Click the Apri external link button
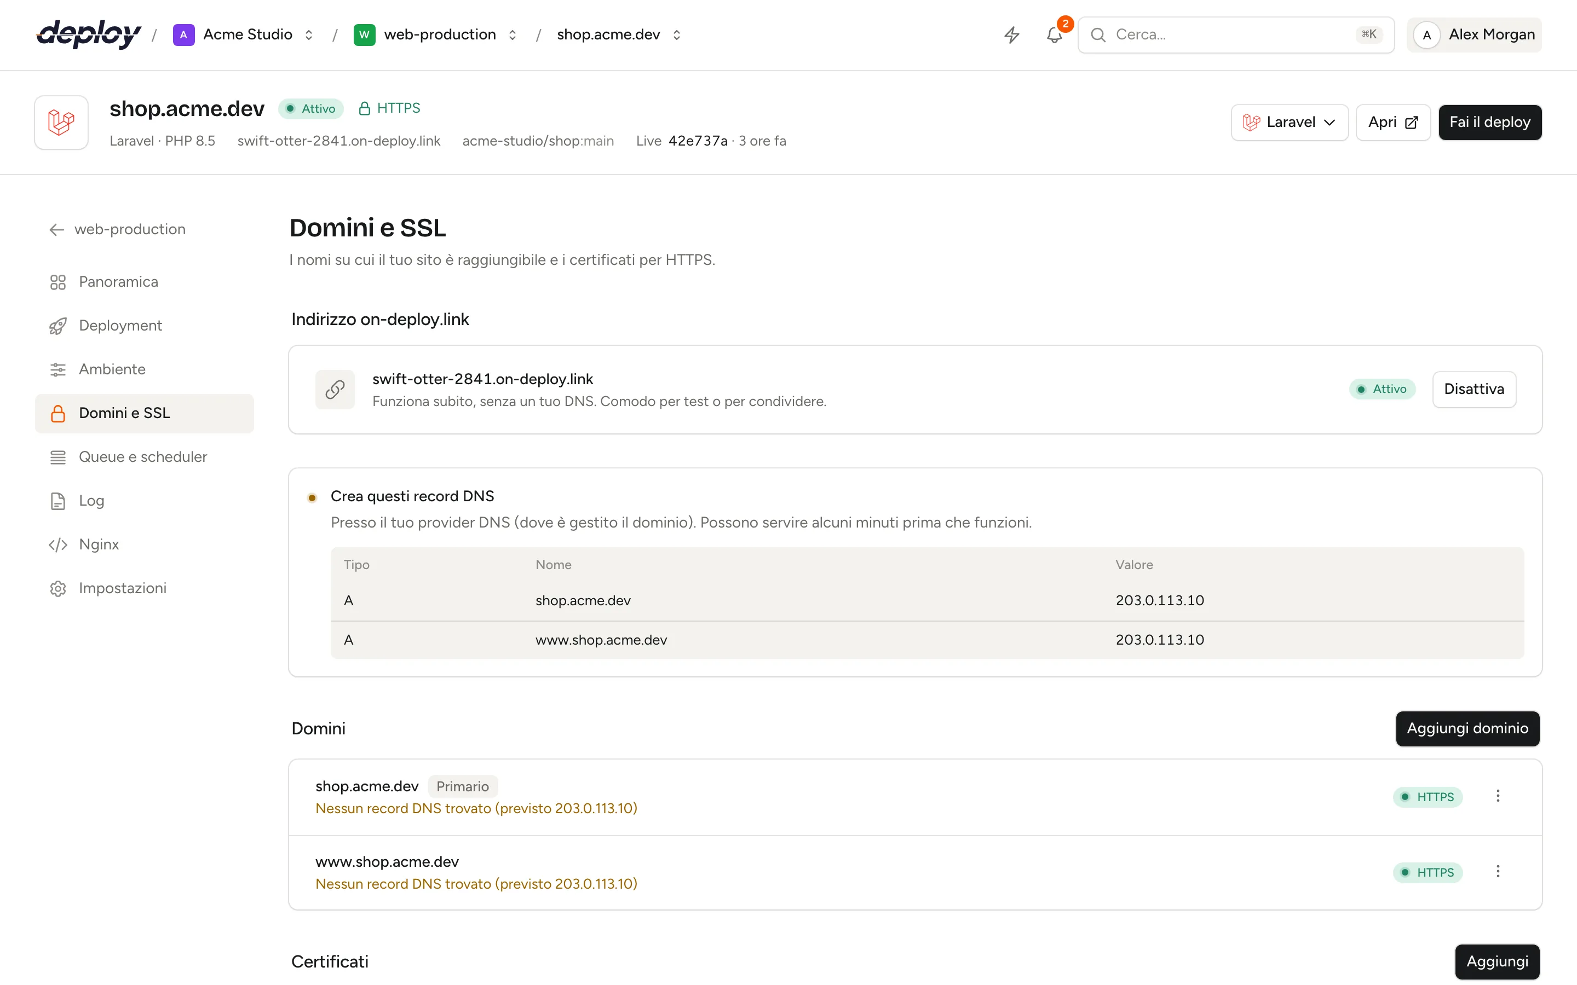Image resolution: width=1577 pixels, height=985 pixels. pos(1392,123)
